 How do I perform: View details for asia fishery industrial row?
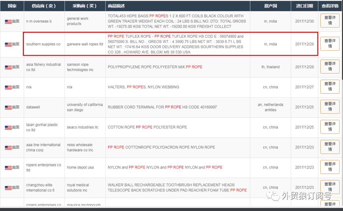[330, 66]
